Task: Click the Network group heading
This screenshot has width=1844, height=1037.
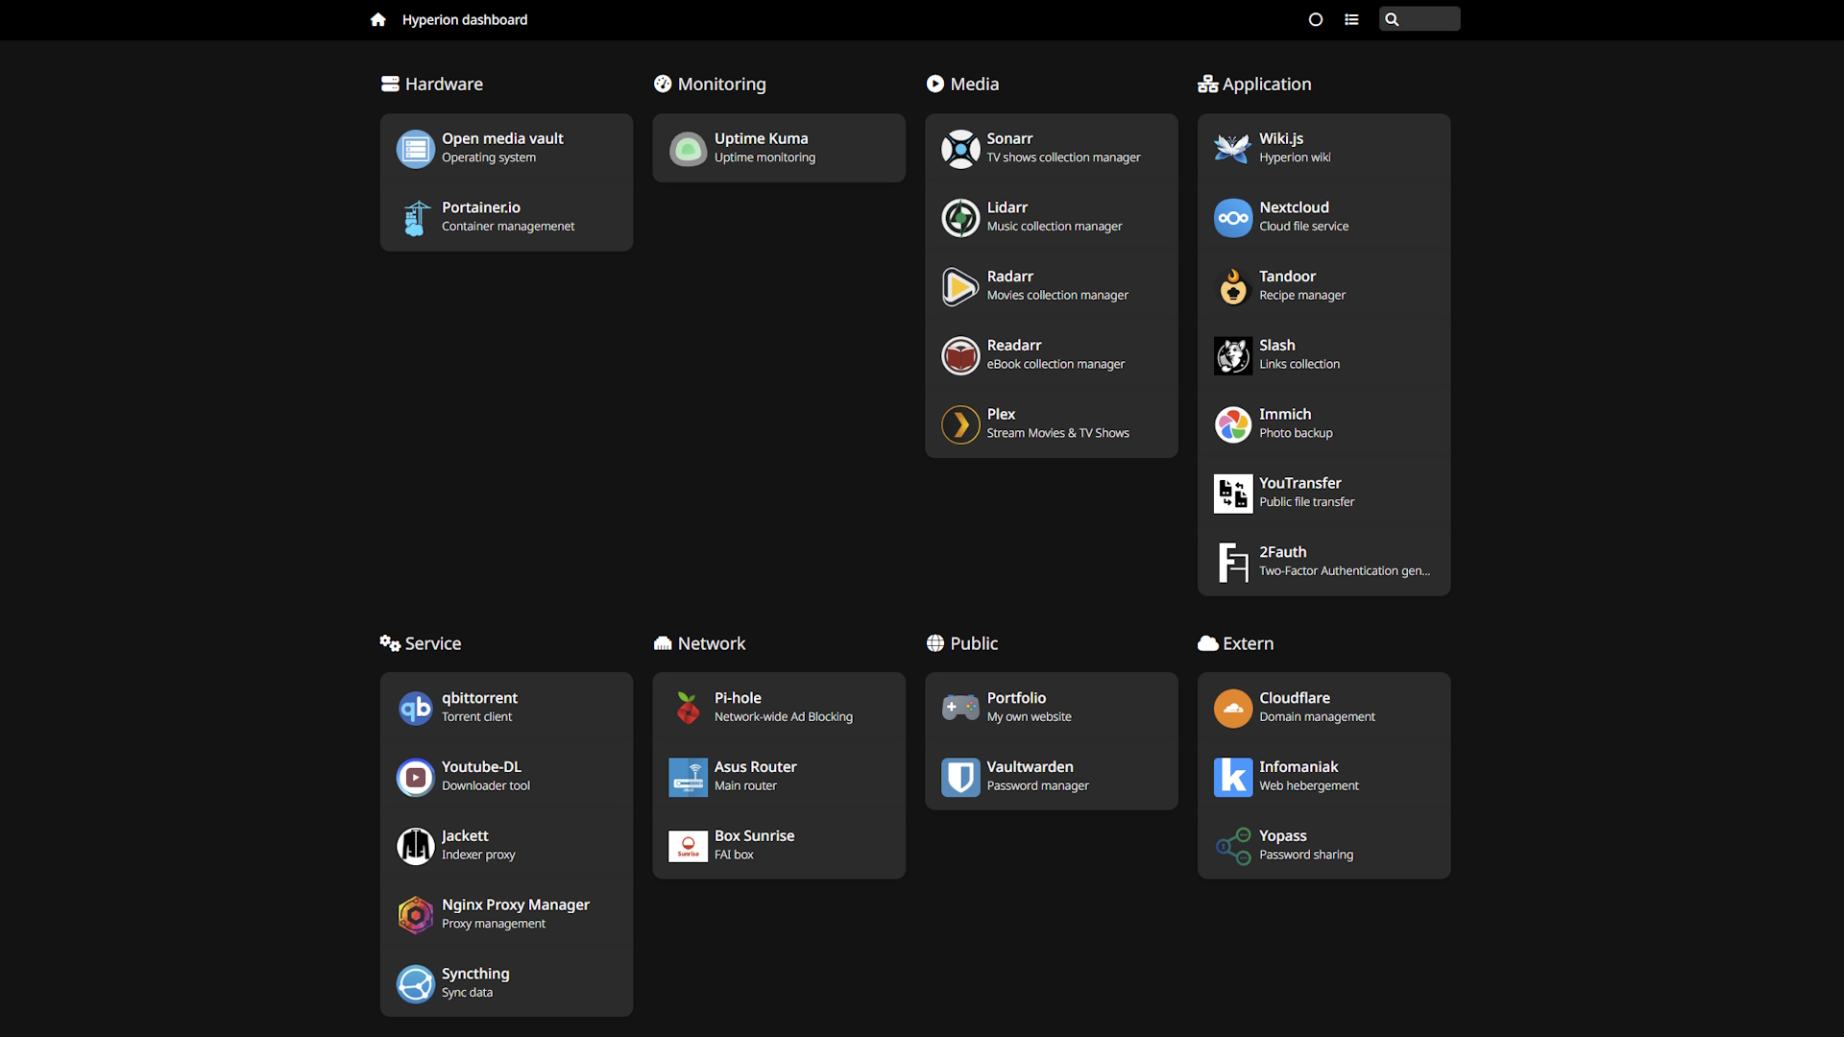Action: [x=699, y=643]
